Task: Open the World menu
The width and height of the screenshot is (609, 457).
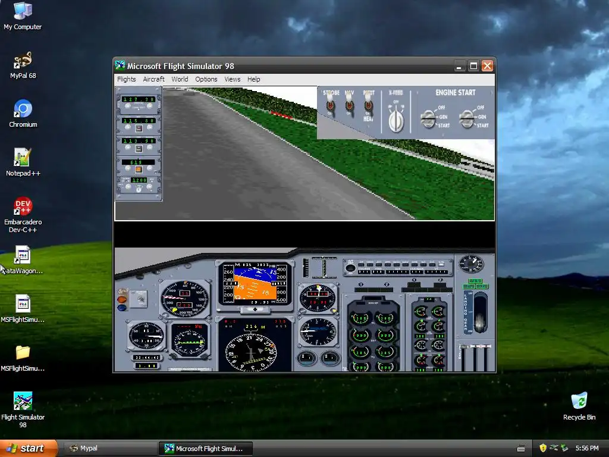Action: (x=180, y=79)
